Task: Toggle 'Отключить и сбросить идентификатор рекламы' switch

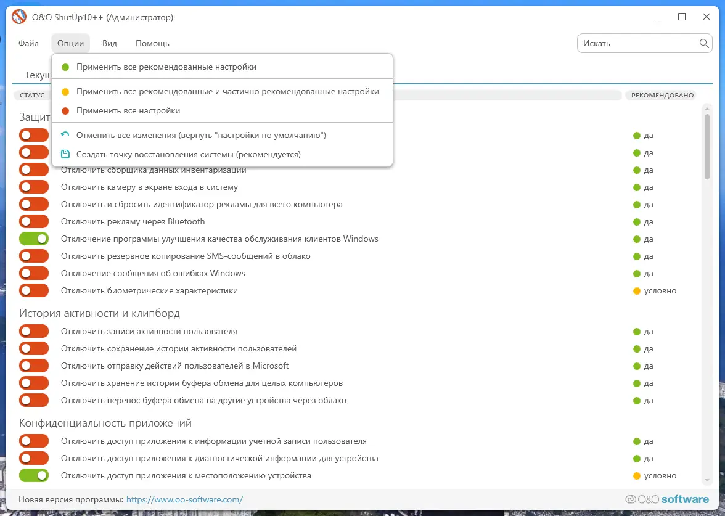Action: [x=34, y=205]
